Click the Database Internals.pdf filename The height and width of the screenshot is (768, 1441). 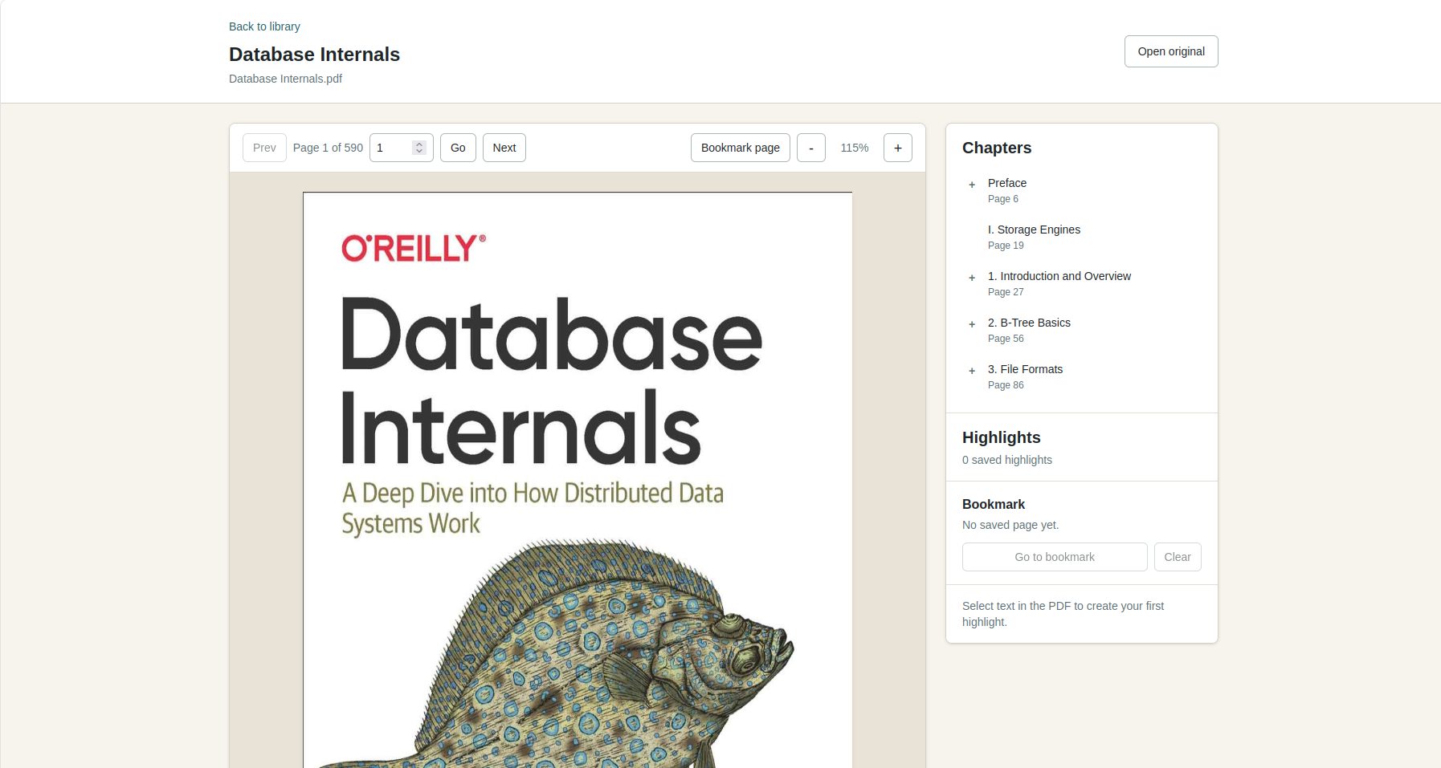click(285, 79)
